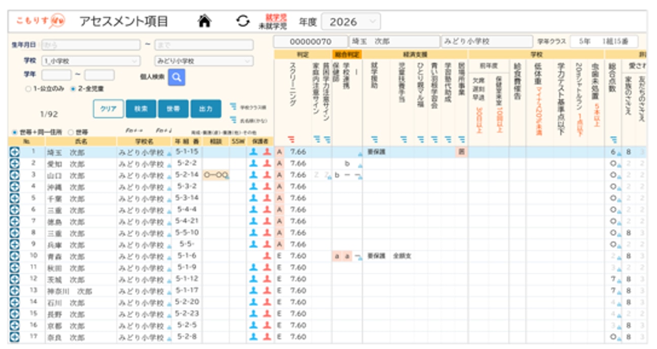The height and width of the screenshot is (349, 657).
Task: Click blue guardian icon for 愛知 次郎
Action: (x=254, y=164)
